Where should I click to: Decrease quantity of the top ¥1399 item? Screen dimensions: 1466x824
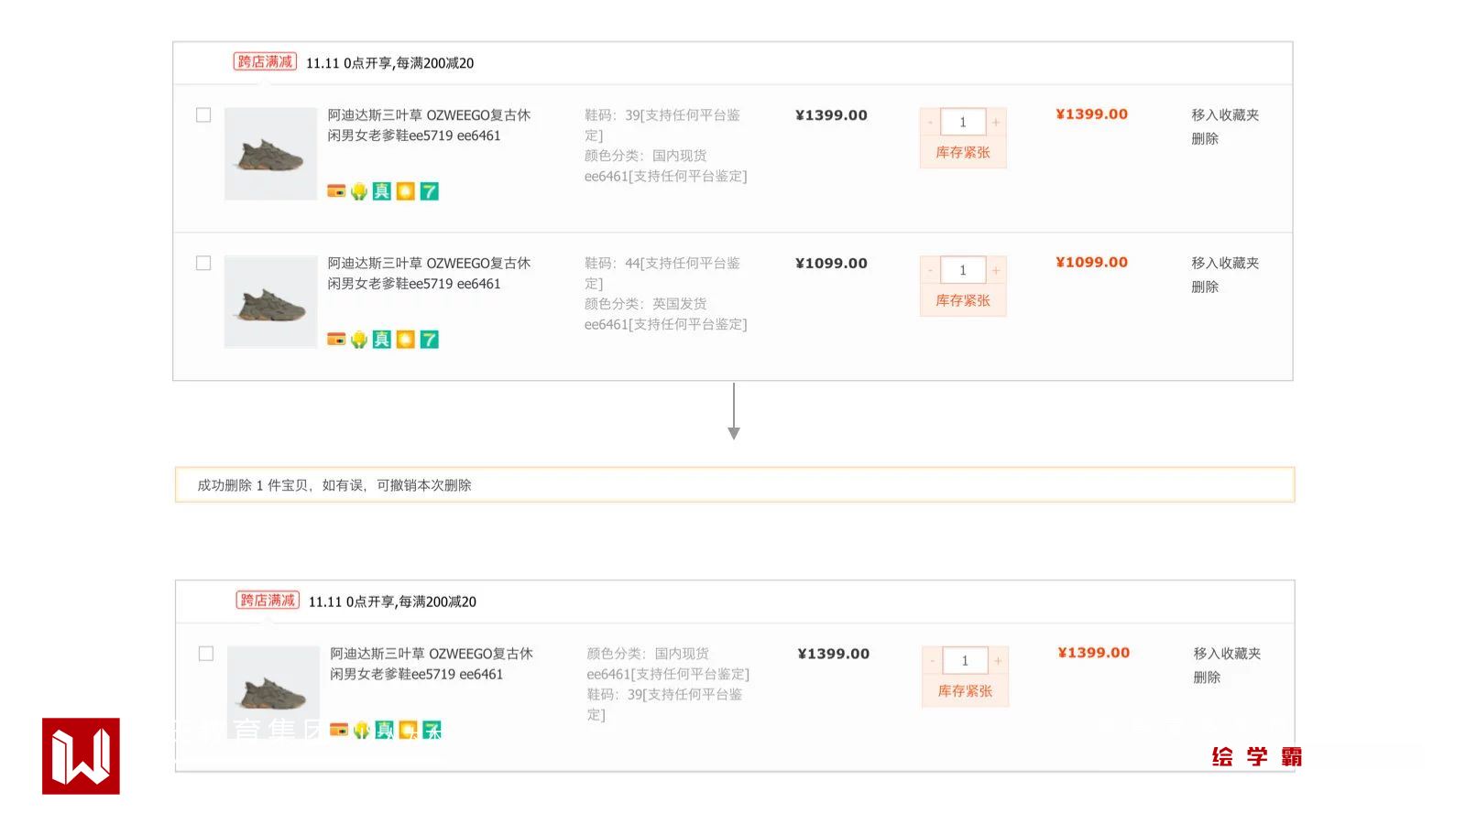[930, 122]
